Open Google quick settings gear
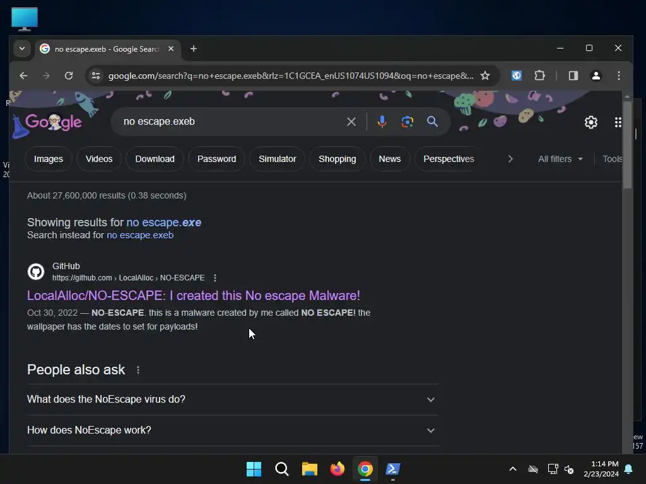The width and height of the screenshot is (646, 484). [x=590, y=122]
